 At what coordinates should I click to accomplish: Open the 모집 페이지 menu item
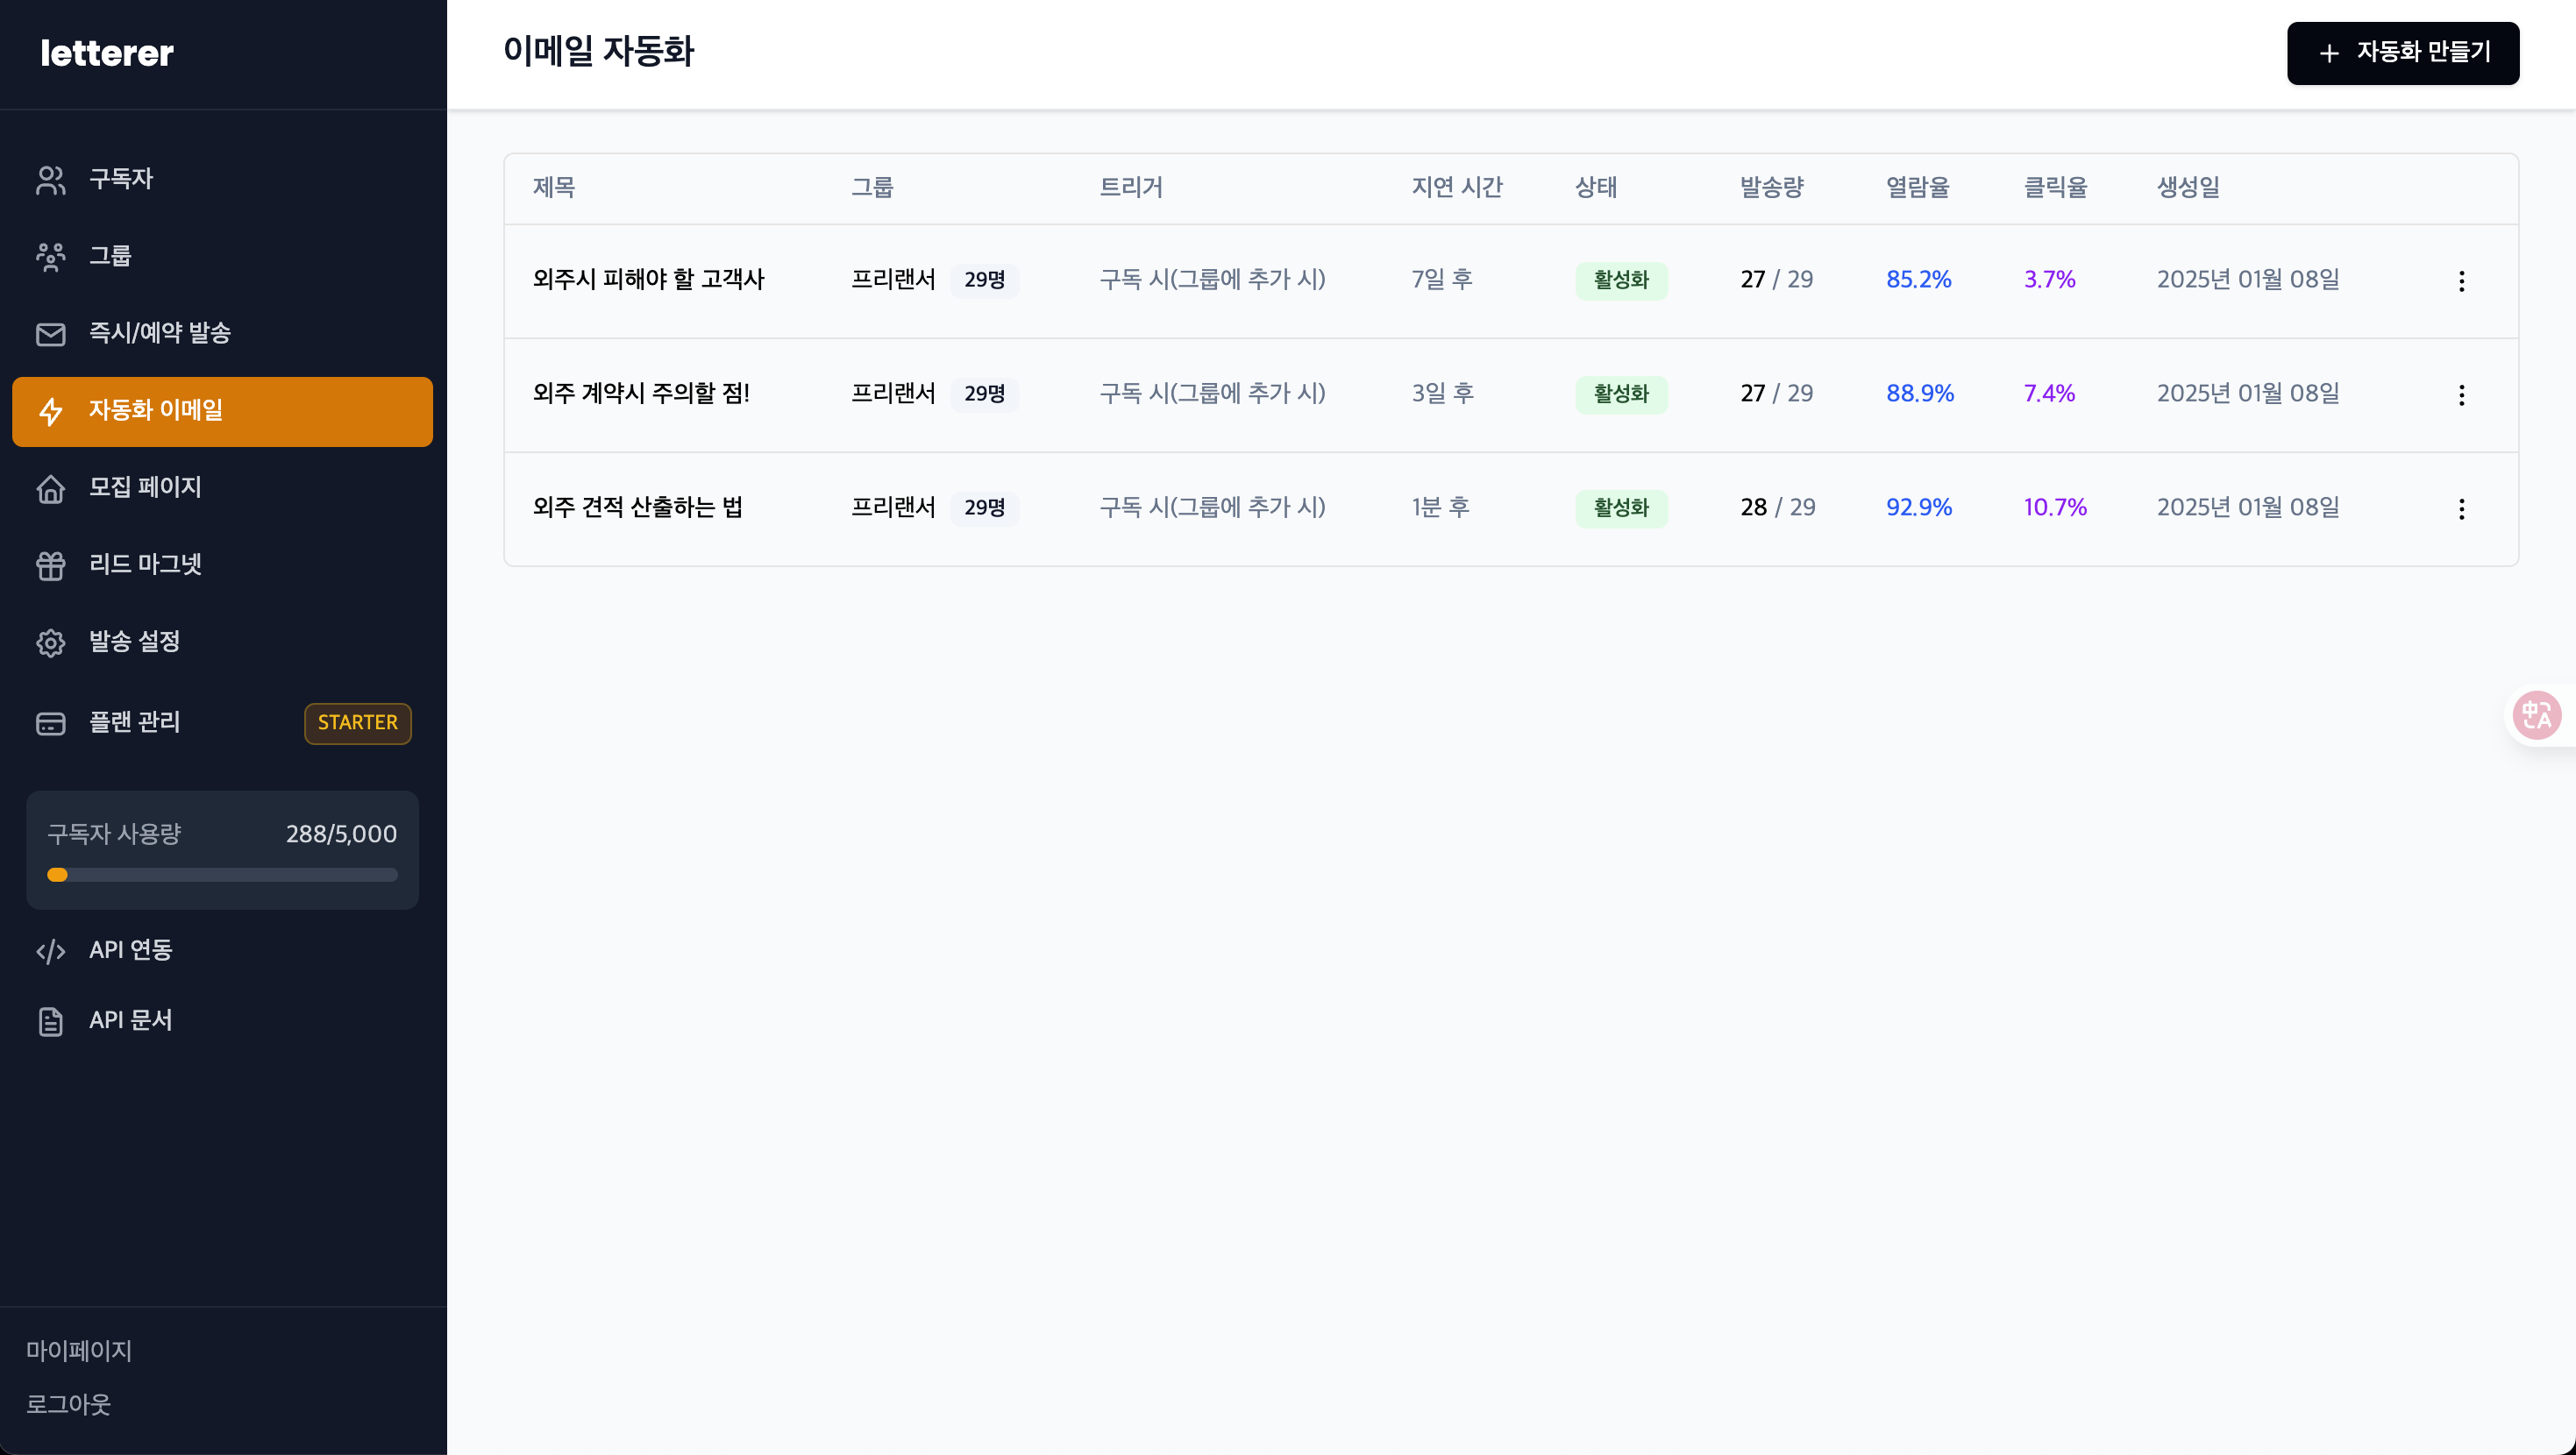tap(222, 488)
